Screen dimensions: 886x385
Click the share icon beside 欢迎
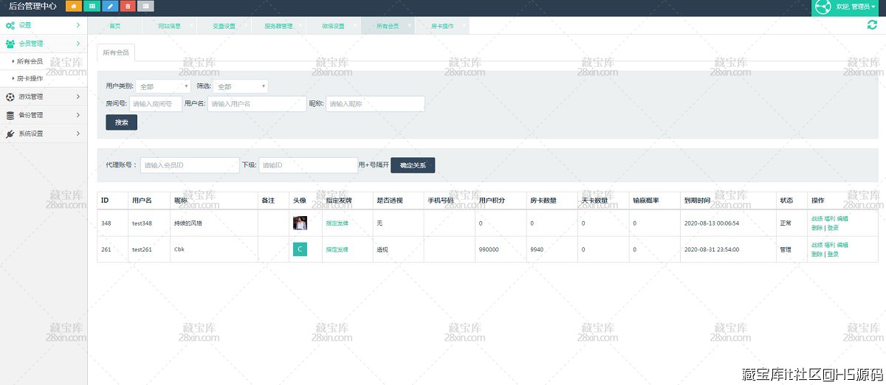coord(823,7)
